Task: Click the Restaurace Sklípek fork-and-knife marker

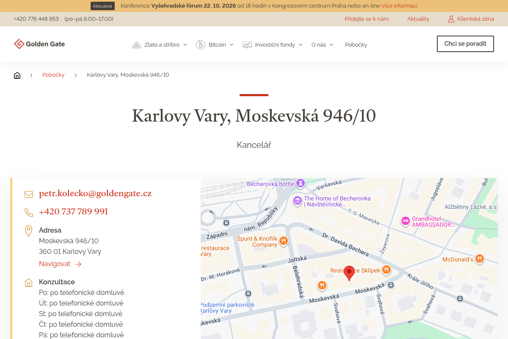Action: [386, 270]
